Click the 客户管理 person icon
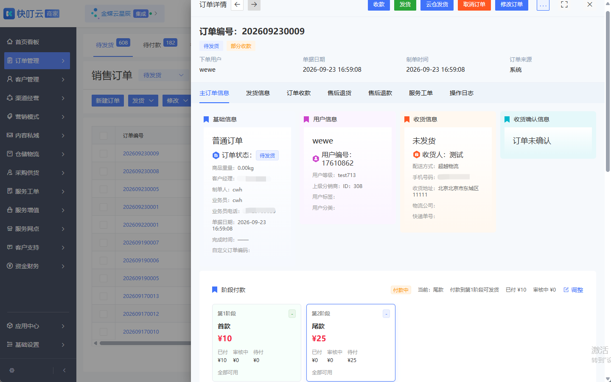Image resolution: width=611 pixels, height=382 pixels. (x=10, y=79)
